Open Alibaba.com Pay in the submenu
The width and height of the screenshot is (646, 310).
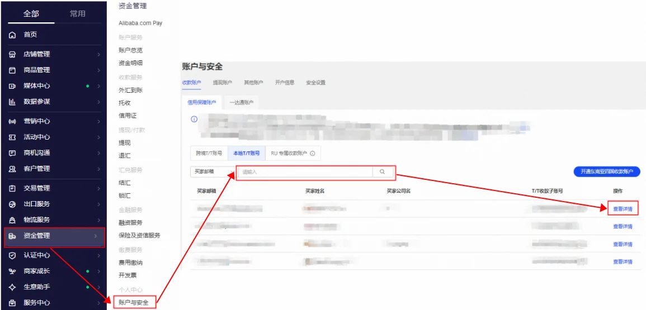140,23
